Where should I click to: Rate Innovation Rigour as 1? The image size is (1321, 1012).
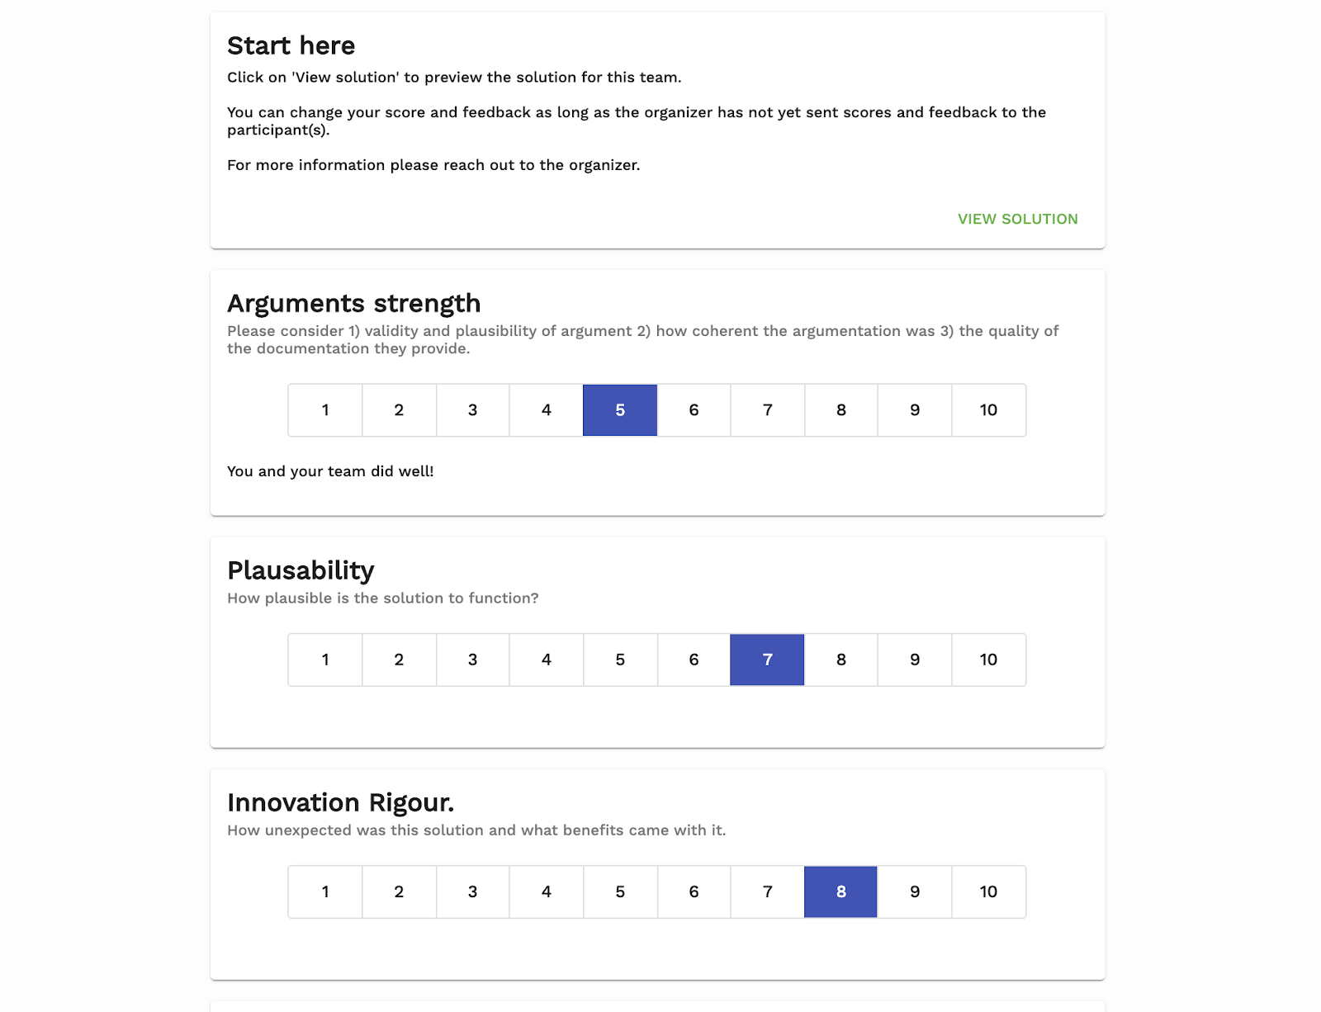pyautogui.click(x=325, y=891)
